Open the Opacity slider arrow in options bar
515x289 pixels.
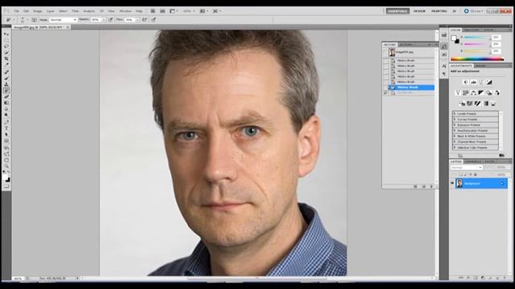click(104, 19)
